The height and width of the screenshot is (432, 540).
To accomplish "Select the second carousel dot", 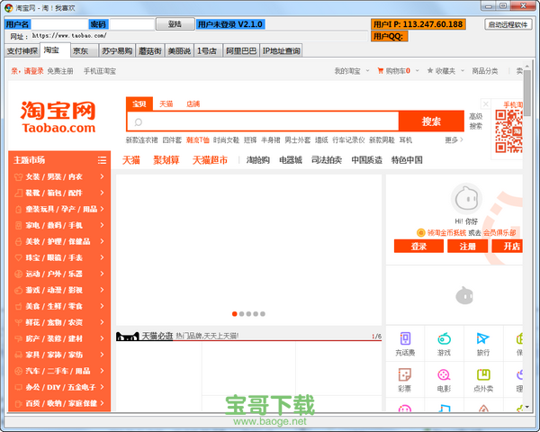I will [x=241, y=314].
